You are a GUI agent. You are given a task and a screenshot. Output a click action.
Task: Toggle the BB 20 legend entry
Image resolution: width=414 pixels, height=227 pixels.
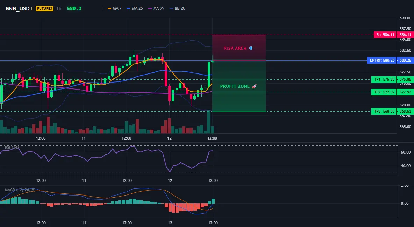point(177,8)
